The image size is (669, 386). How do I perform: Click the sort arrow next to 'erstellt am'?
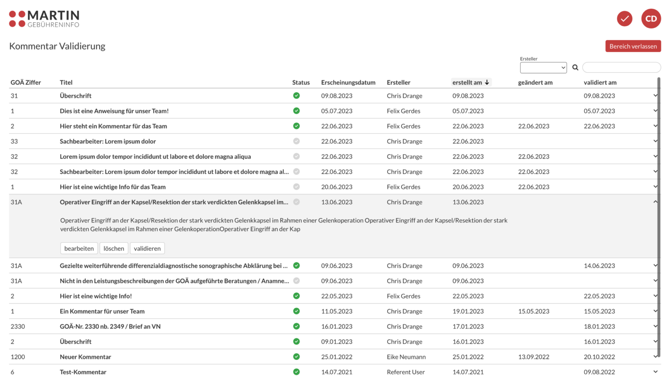click(x=487, y=82)
